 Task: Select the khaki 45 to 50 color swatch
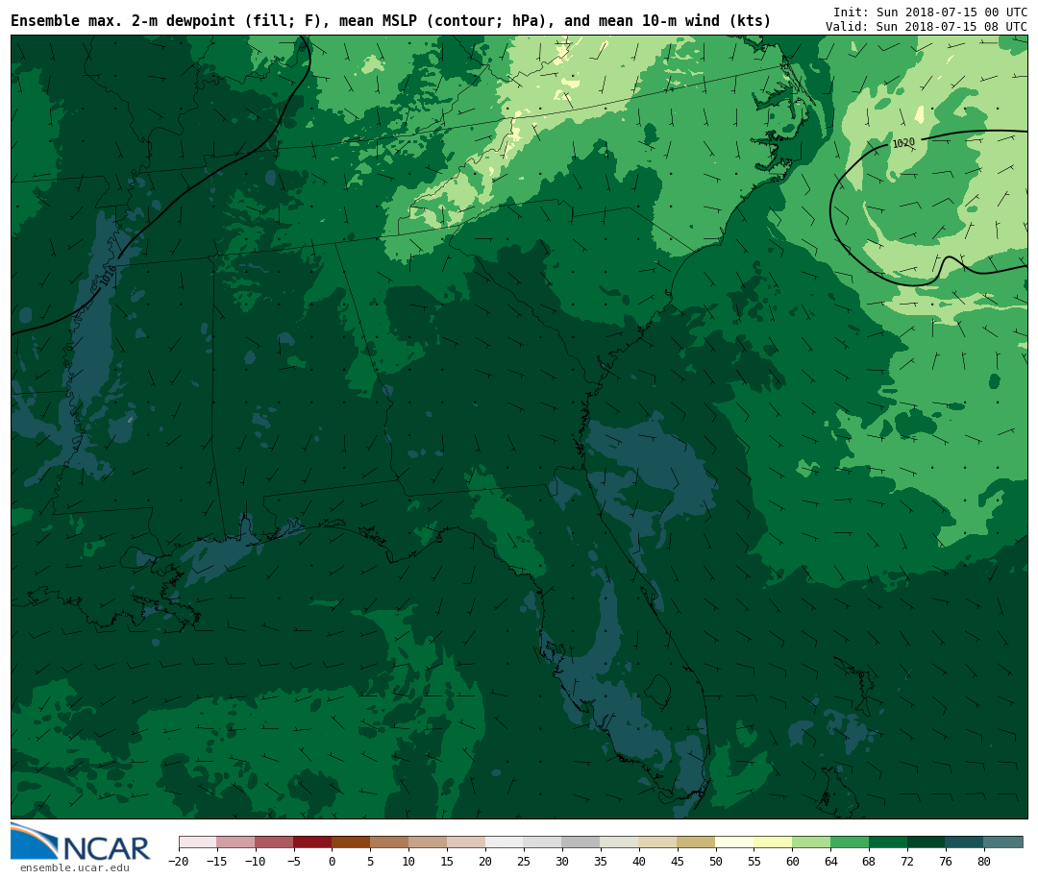[x=696, y=842]
